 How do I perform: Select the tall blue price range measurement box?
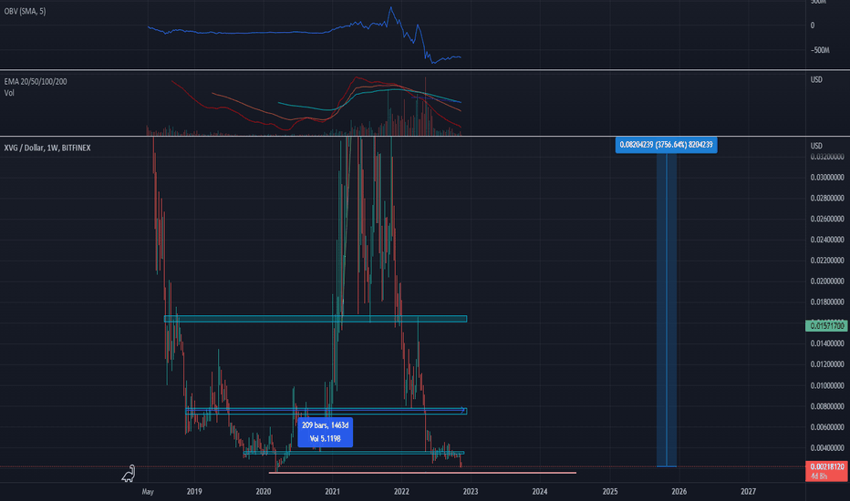[x=667, y=310]
